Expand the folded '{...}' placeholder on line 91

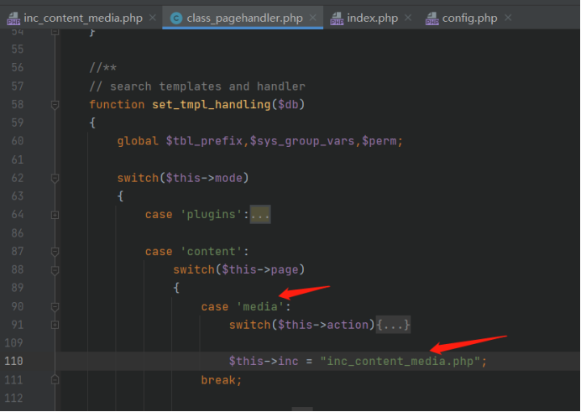(393, 325)
